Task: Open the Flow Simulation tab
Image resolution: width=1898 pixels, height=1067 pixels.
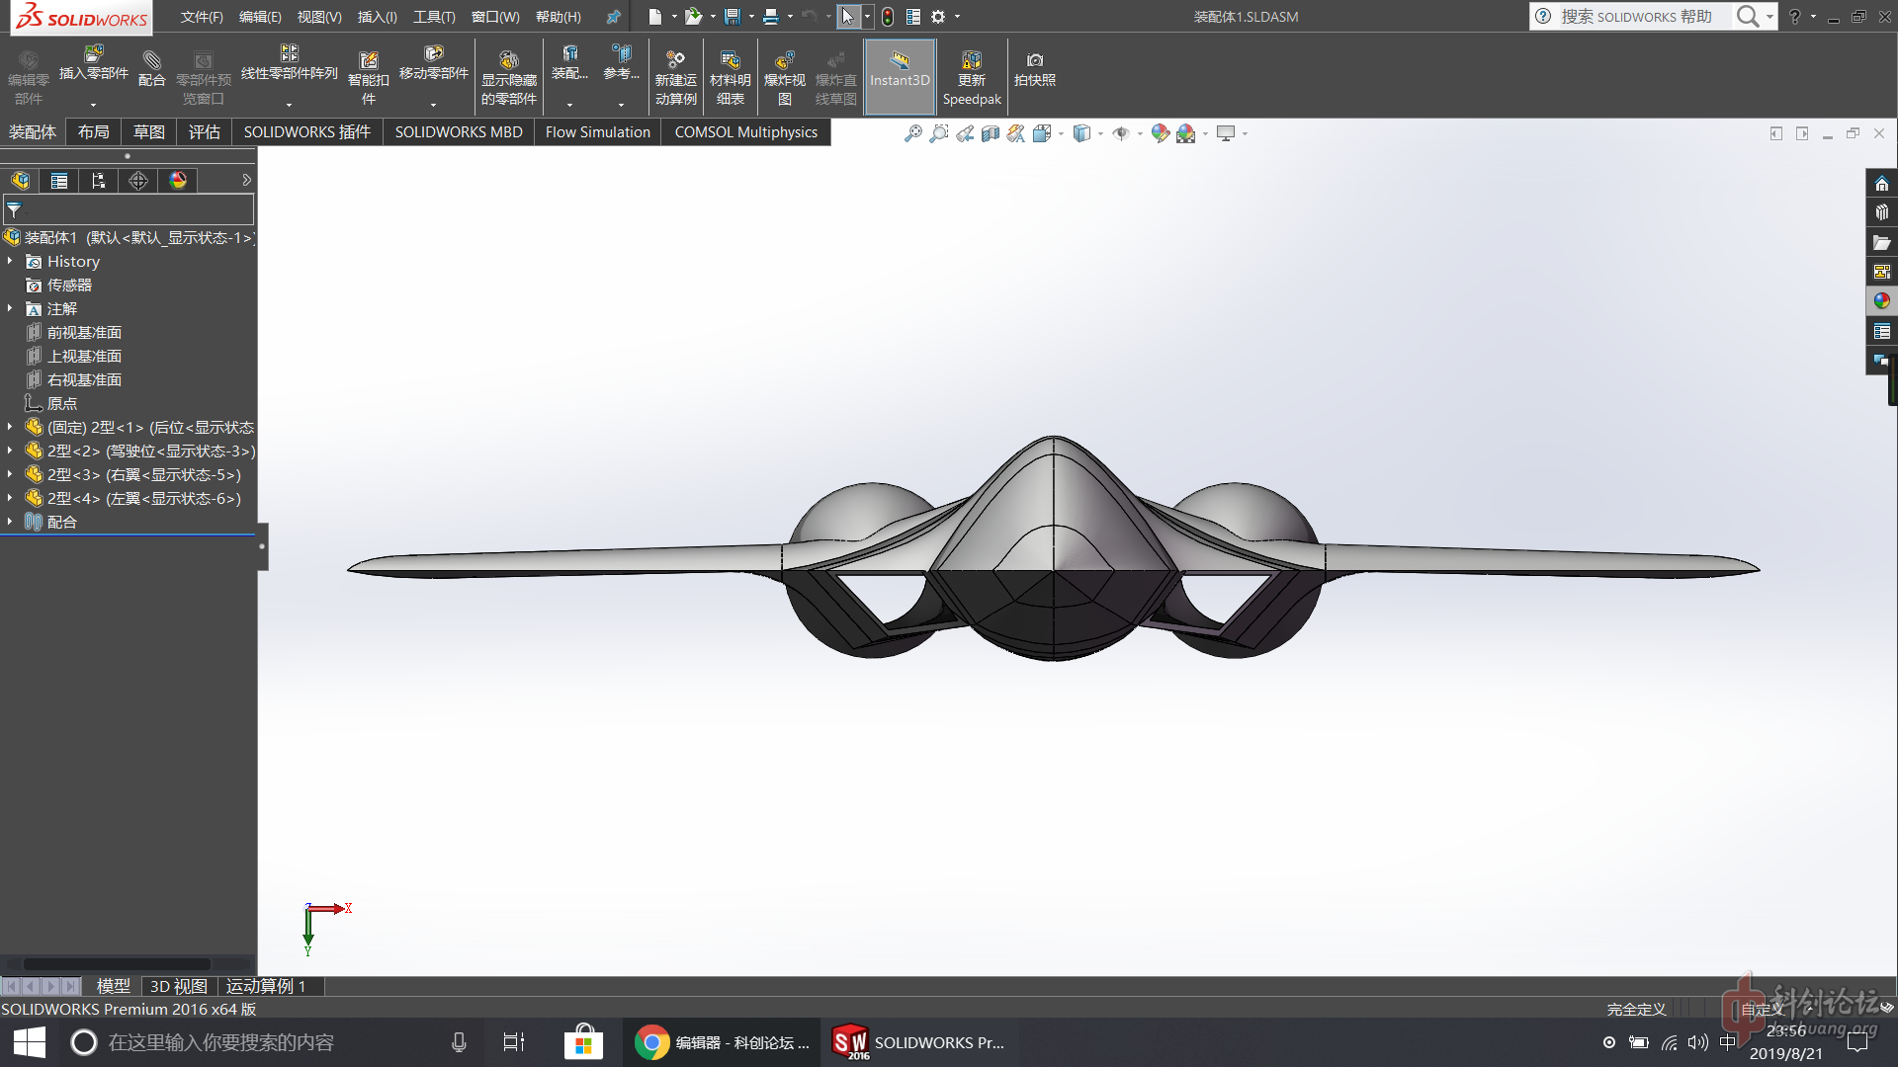Action: [x=598, y=131]
